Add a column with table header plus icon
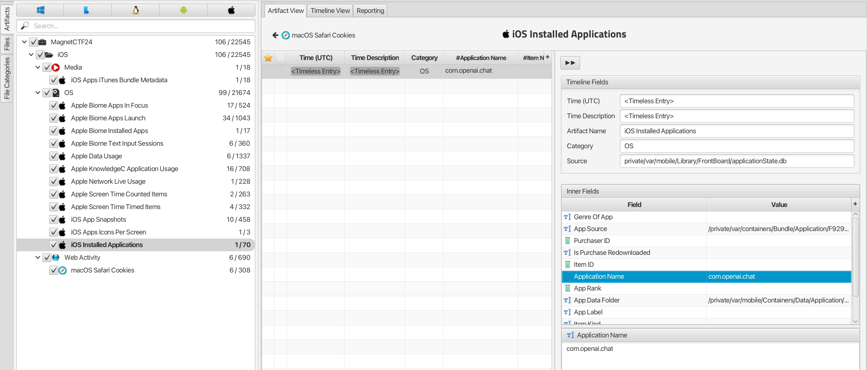This screenshot has height=370, width=867. (x=548, y=57)
